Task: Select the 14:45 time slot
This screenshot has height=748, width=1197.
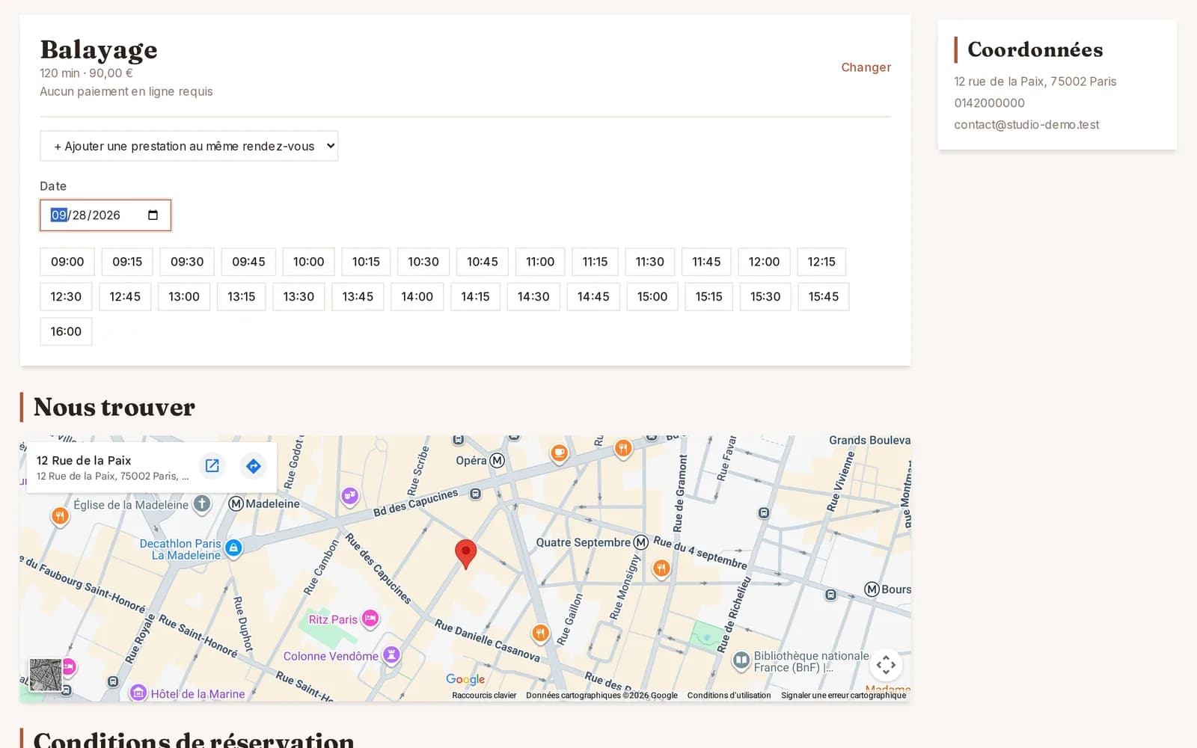Action: point(593,297)
